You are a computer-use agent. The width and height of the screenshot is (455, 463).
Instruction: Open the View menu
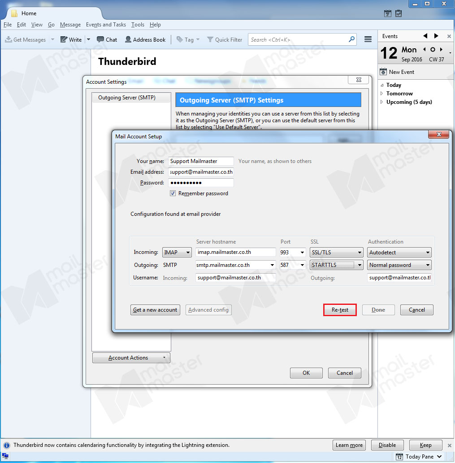tap(37, 25)
